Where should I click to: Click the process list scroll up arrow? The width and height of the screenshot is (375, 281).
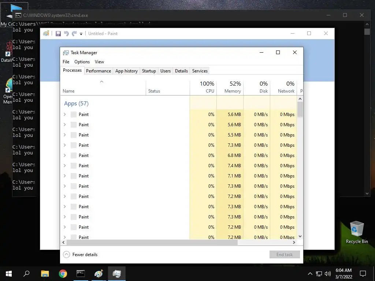(x=300, y=99)
